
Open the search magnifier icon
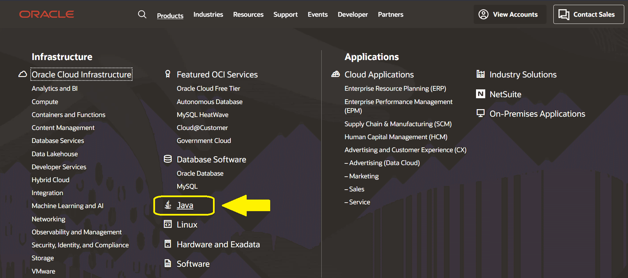142,14
